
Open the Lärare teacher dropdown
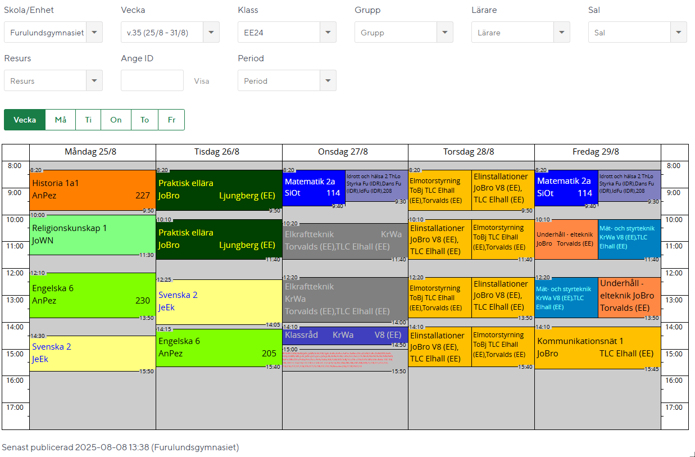pyautogui.click(x=562, y=33)
